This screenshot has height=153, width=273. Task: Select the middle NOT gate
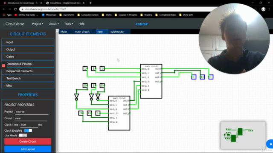coord(91,97)
